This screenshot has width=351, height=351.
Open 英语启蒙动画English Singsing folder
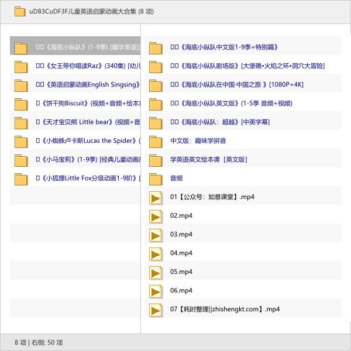[88, 85]
